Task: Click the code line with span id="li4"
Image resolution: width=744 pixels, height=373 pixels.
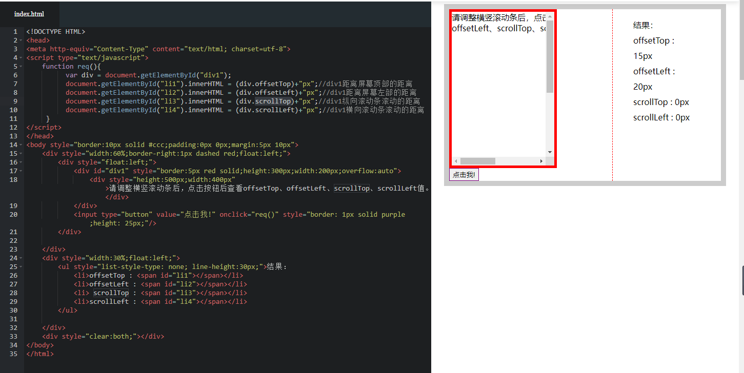Action: point(160,302)
